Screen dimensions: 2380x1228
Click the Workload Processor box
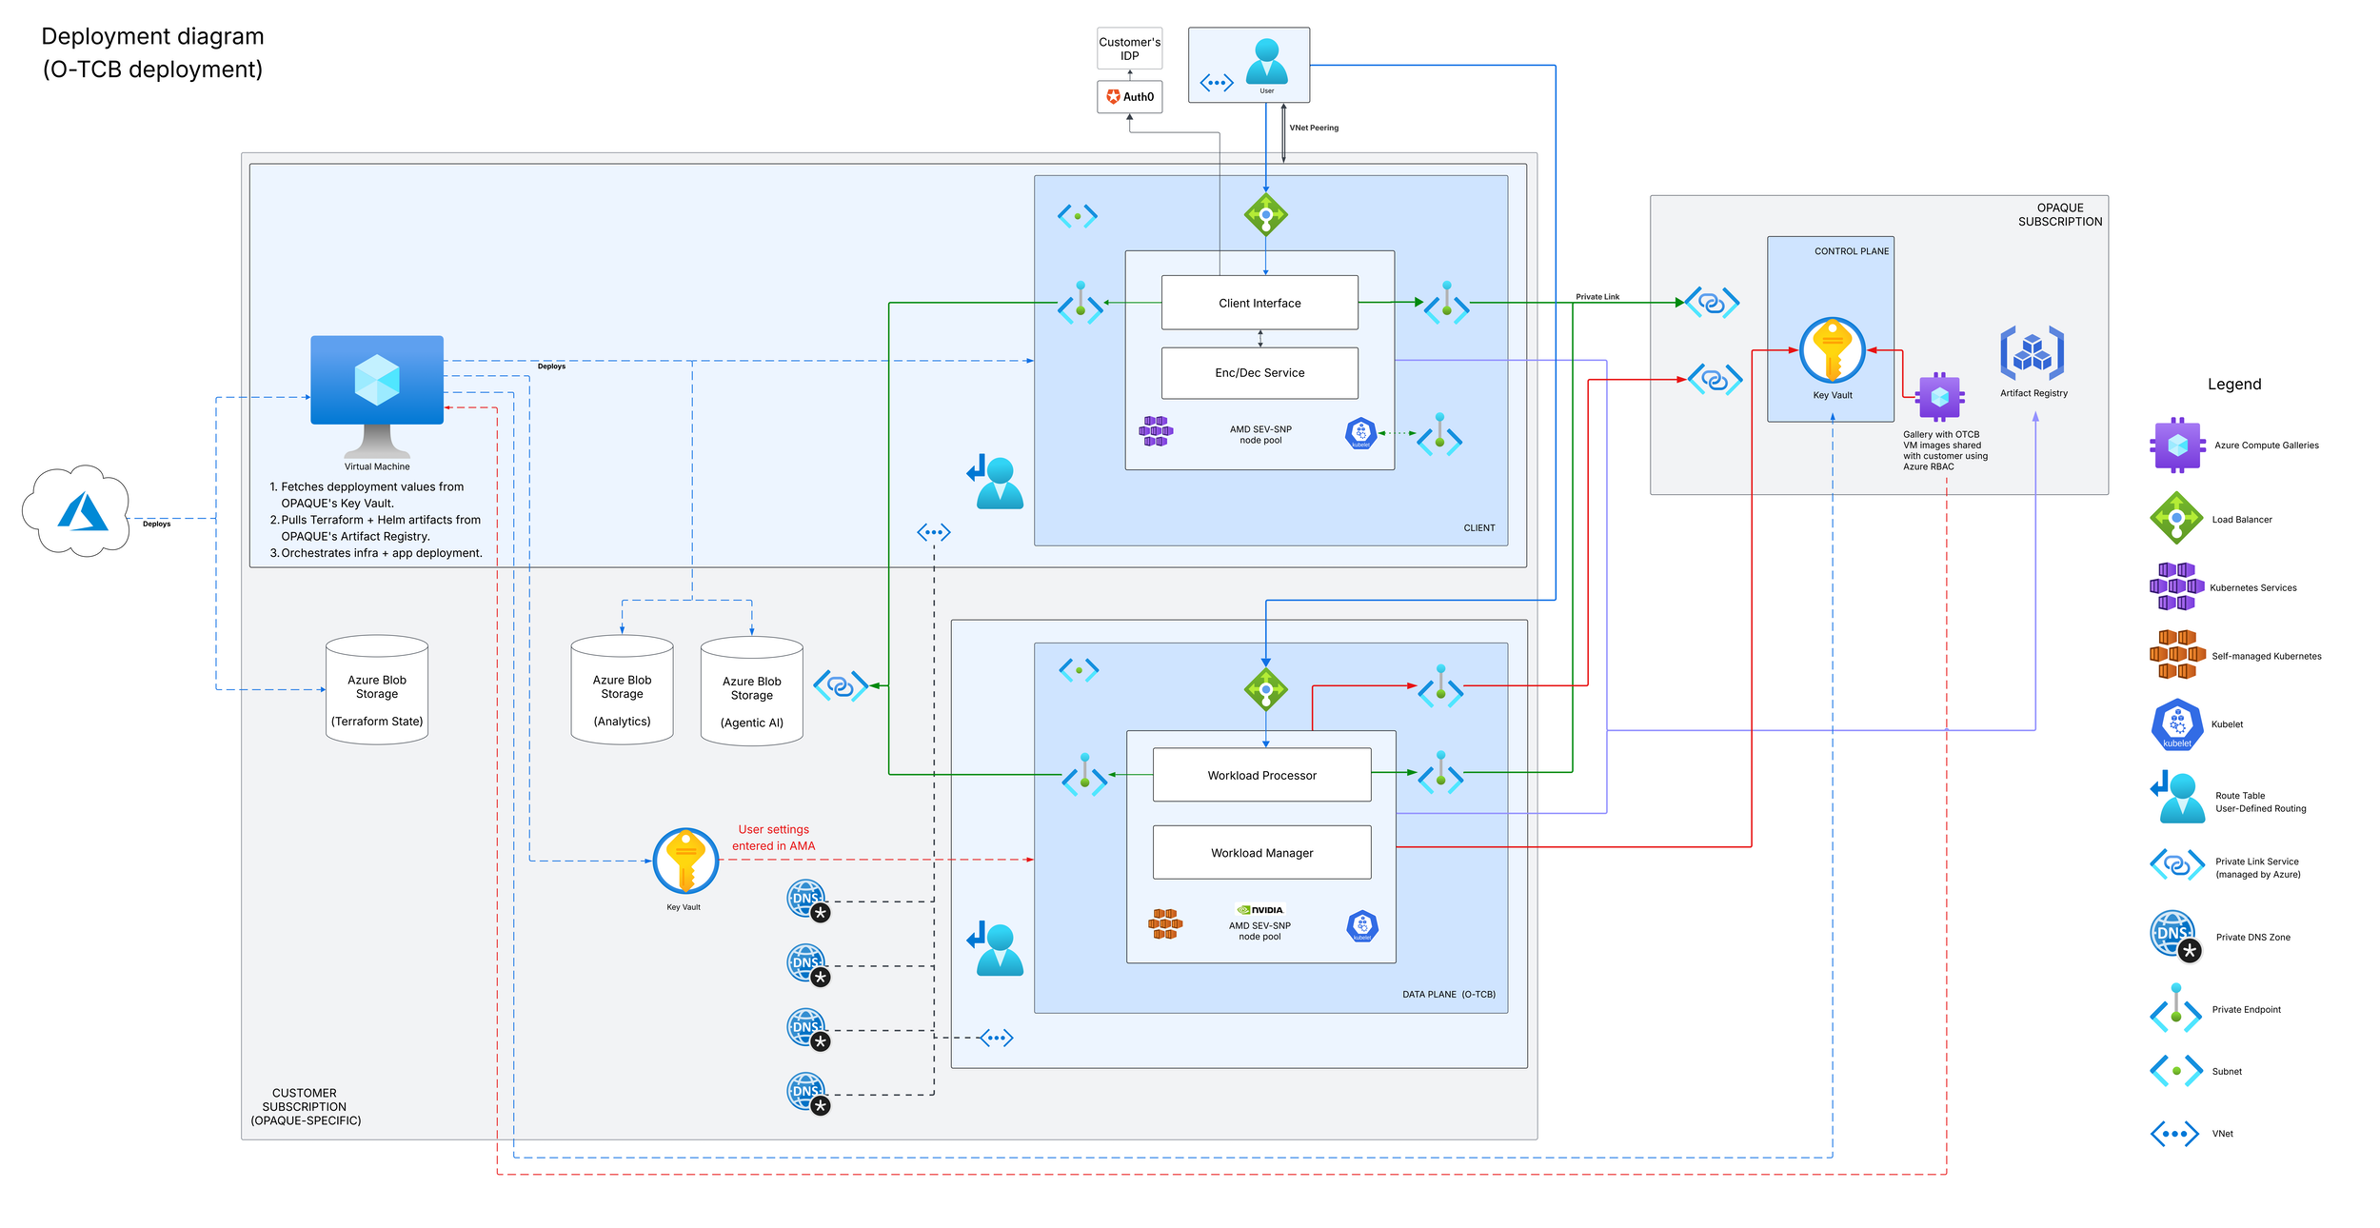click(x=1261, y=775)
